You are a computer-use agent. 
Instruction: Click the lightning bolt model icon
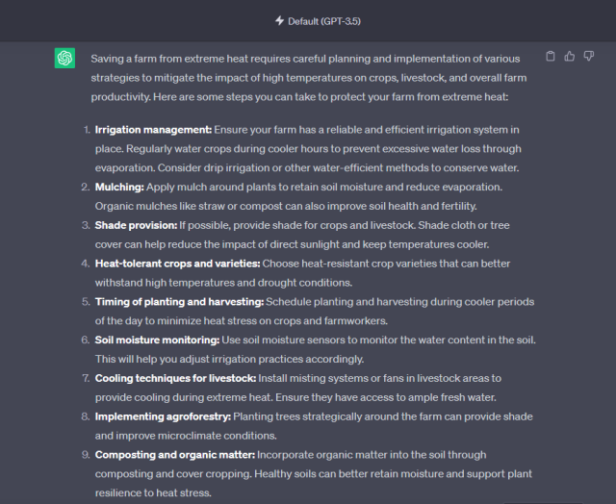(x=280, y=20)
